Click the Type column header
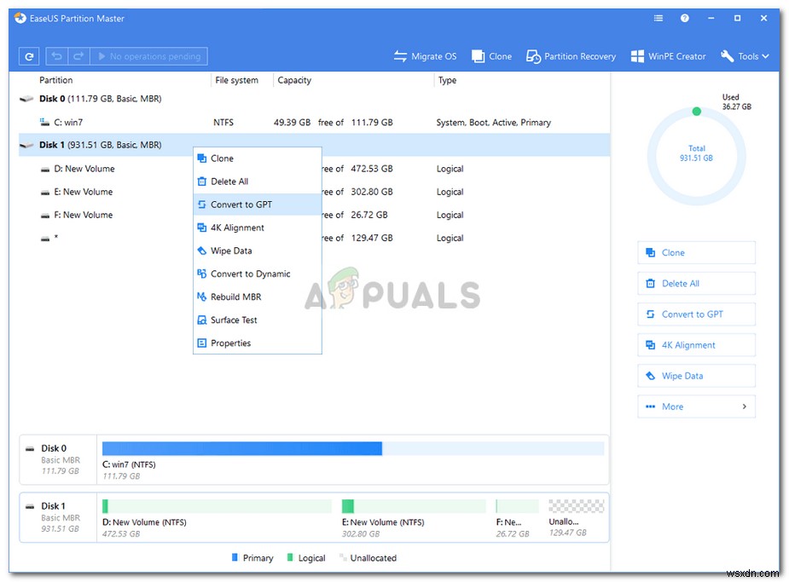 [447, 80]
